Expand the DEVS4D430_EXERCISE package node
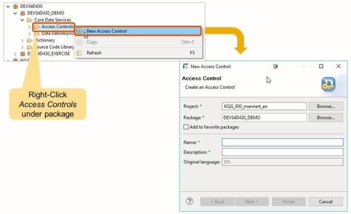This screenshot has width=351, height=214. click(x=15, y=54)
